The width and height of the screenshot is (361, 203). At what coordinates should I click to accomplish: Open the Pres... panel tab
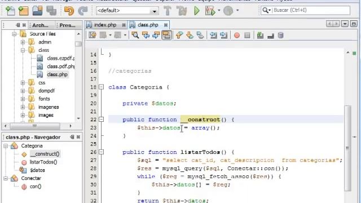67,25
